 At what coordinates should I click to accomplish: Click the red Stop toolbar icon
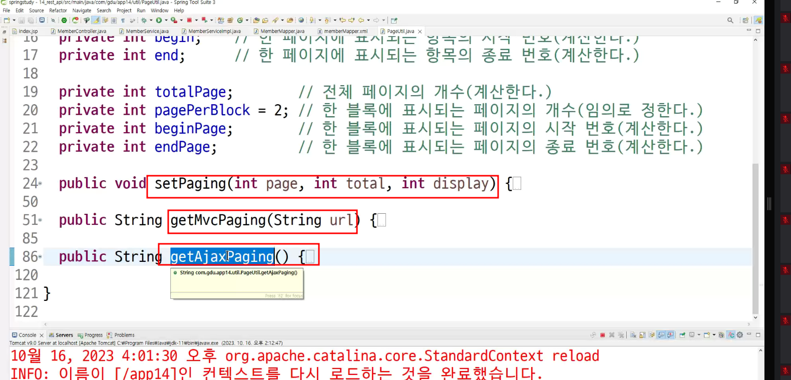click(x=189, y=20)
